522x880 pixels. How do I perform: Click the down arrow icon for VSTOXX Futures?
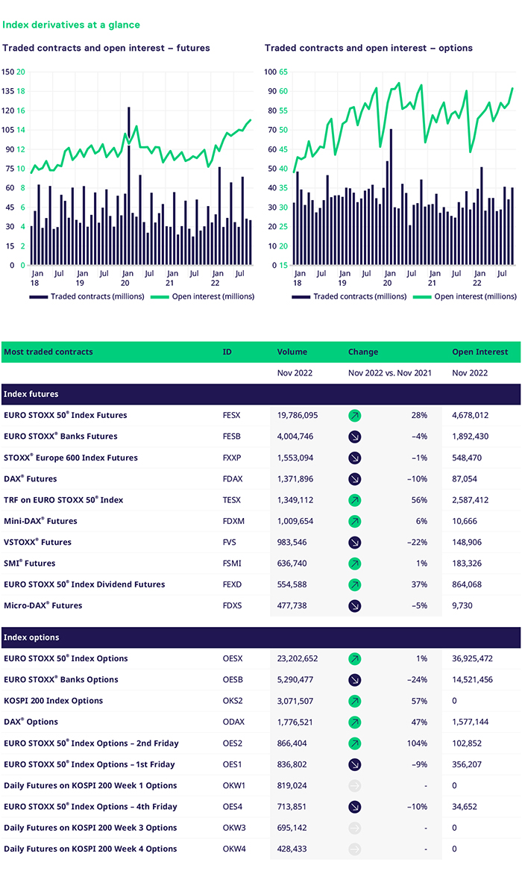(355, 543)
